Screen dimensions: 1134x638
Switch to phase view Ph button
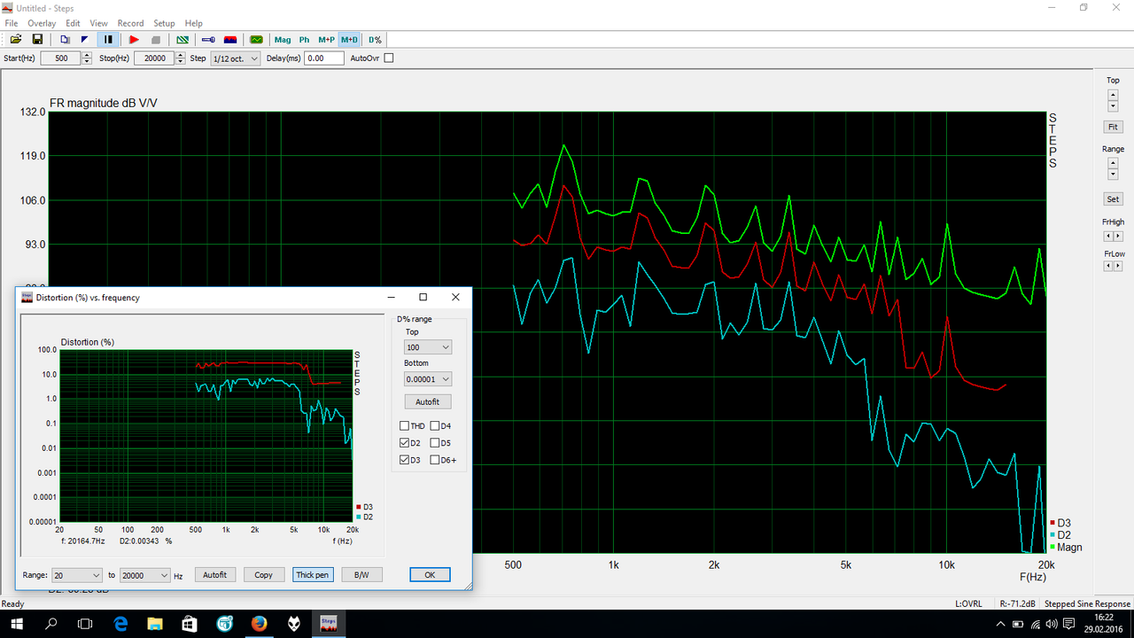click(x=304, y=40)
